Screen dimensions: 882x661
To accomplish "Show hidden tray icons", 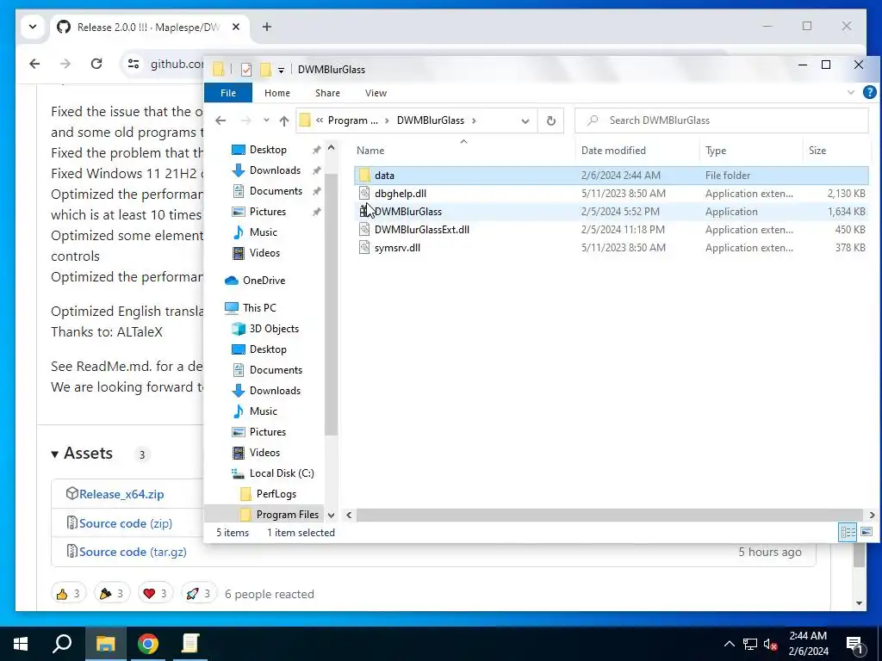I will 729,644.
